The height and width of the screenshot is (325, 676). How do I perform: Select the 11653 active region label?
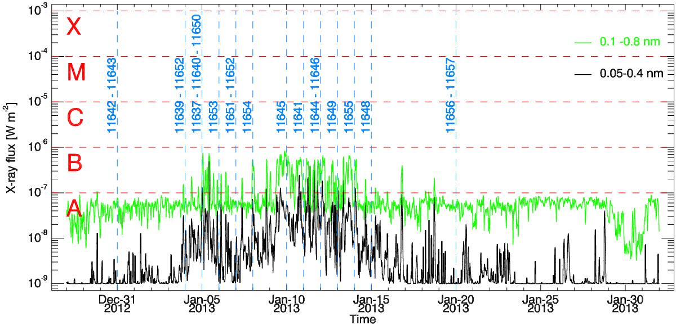click(x=213, y=117)
